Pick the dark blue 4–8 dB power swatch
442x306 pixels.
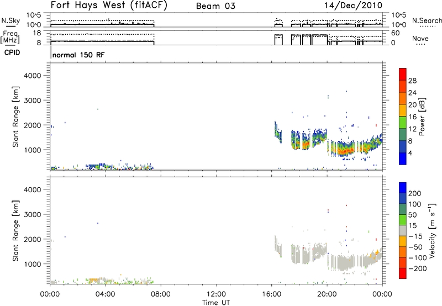tap(403, 147)
